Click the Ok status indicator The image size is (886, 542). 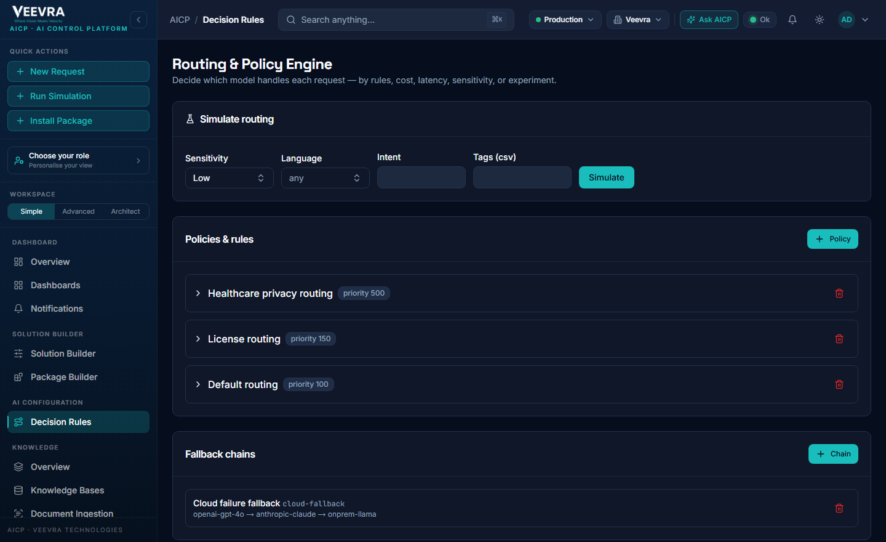(x=760, y=20)
